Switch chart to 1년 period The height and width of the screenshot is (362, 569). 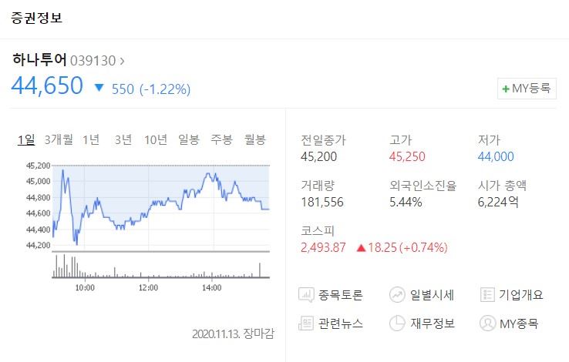point(91,139)
